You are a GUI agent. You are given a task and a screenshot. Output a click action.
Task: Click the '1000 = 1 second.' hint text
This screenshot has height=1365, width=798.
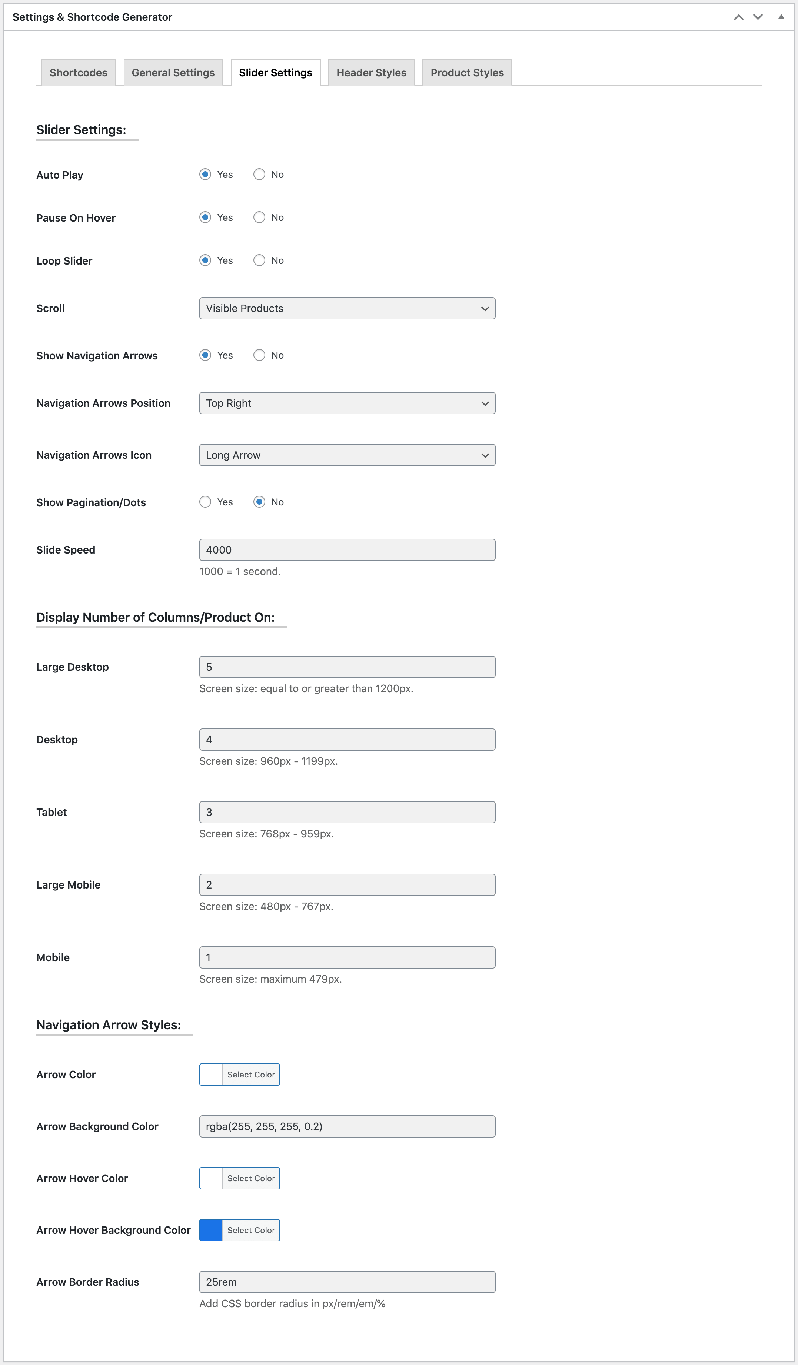point(240,571)
